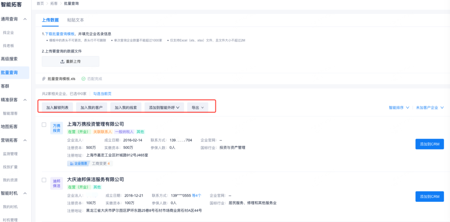Click the 企业信息 tag with icon

[x=78, y=163]
